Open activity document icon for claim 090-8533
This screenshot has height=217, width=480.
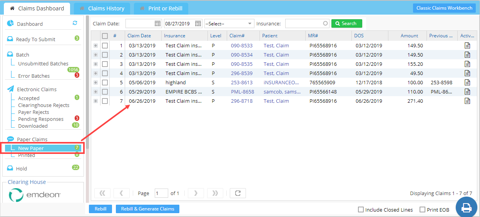[467, 45]
